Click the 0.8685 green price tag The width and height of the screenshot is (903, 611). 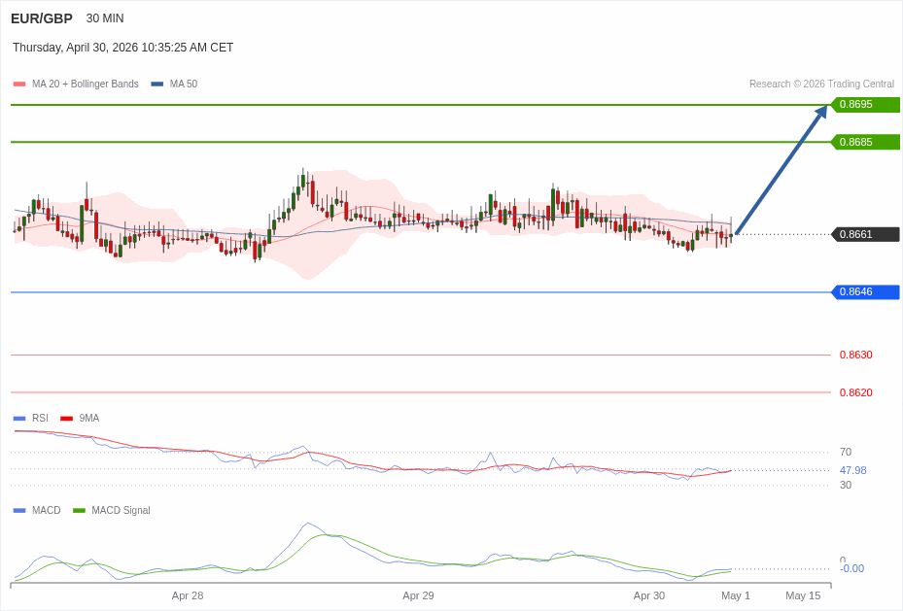[x=864, y=142]
